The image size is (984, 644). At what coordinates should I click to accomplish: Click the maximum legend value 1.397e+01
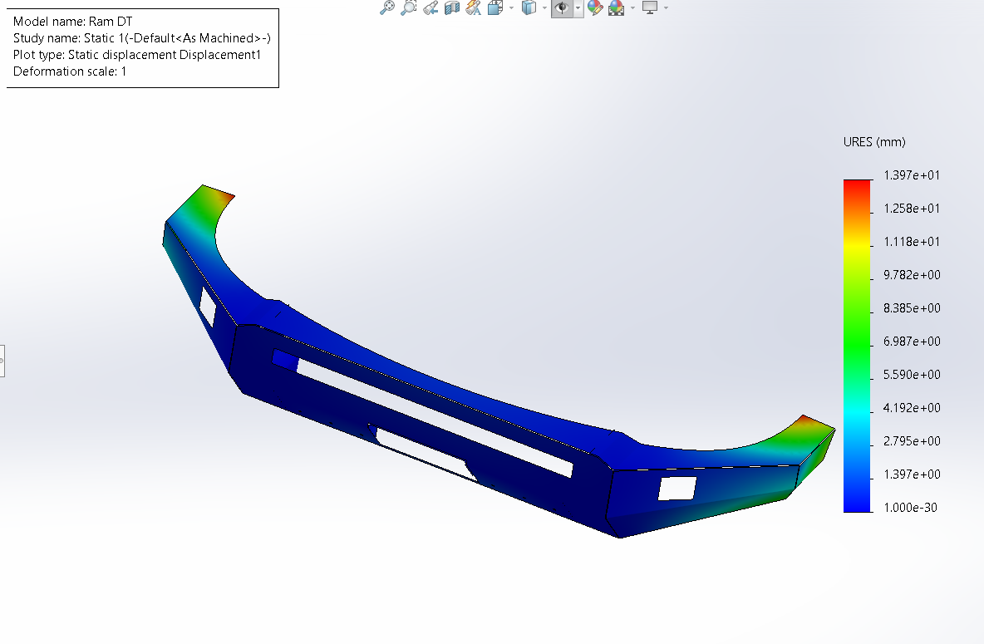(912, 175)
